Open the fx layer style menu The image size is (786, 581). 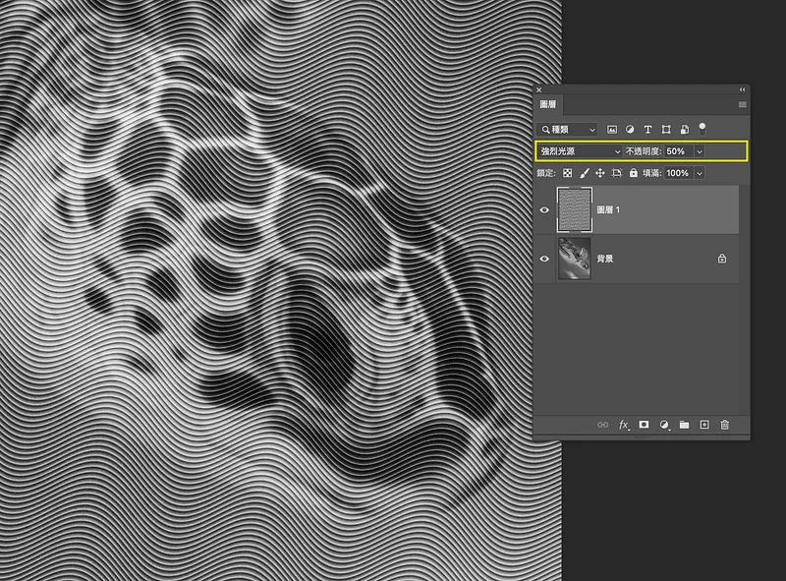[624, 425]
